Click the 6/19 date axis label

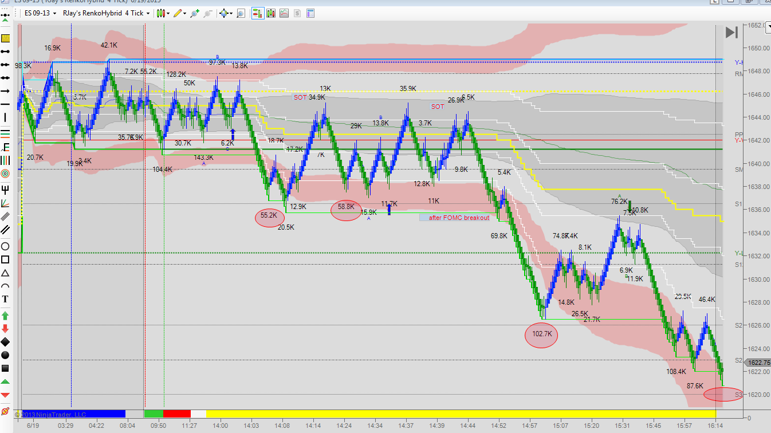click(x=33, y=426)
